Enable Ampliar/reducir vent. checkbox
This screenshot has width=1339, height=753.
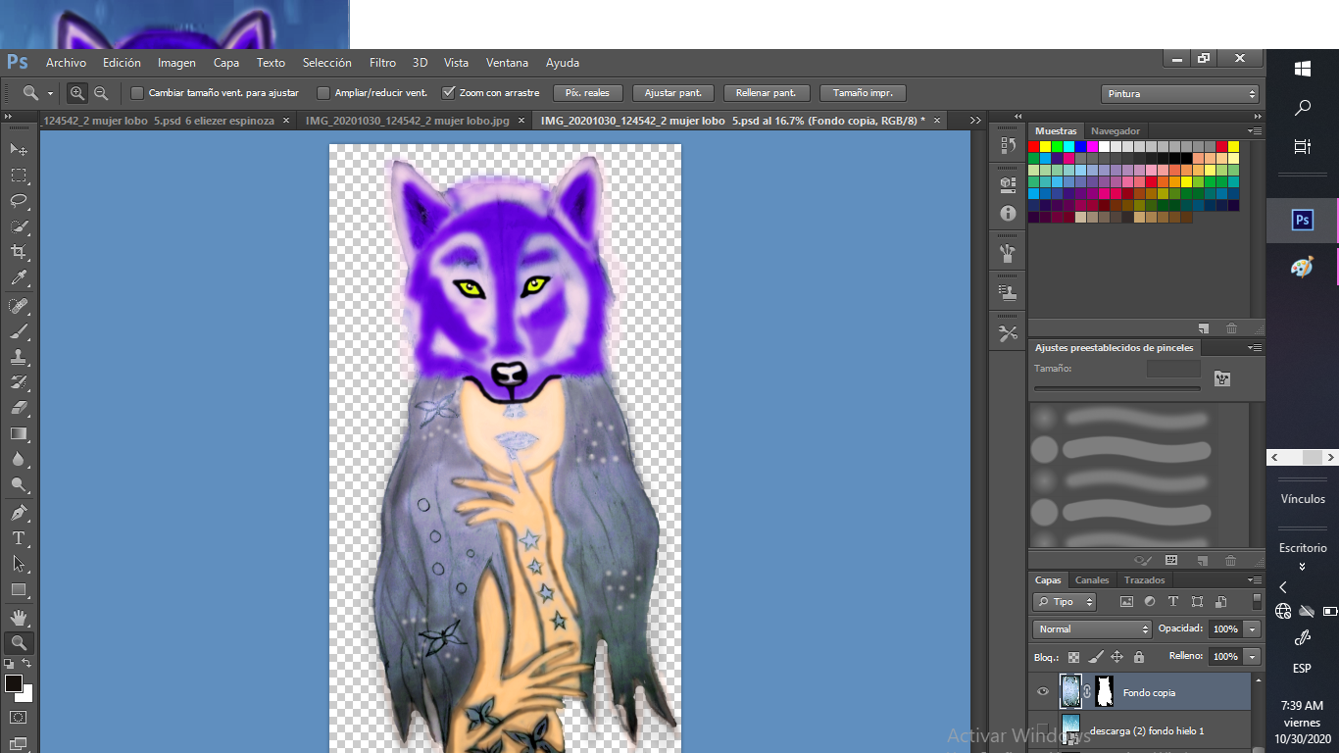(323, 93)
